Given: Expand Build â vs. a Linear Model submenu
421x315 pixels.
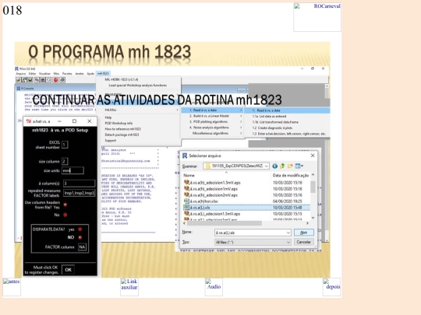Looking at the screenshot, I should pyautogui.click(x=241, y=116).
